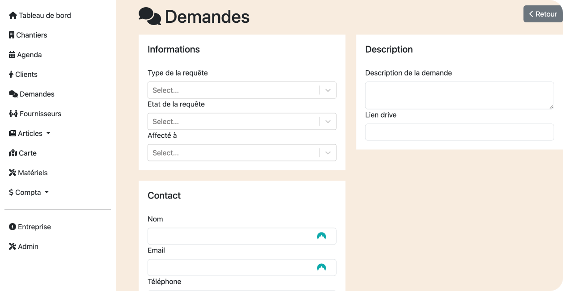Click the autofill icon in Email field

point(321,268)
